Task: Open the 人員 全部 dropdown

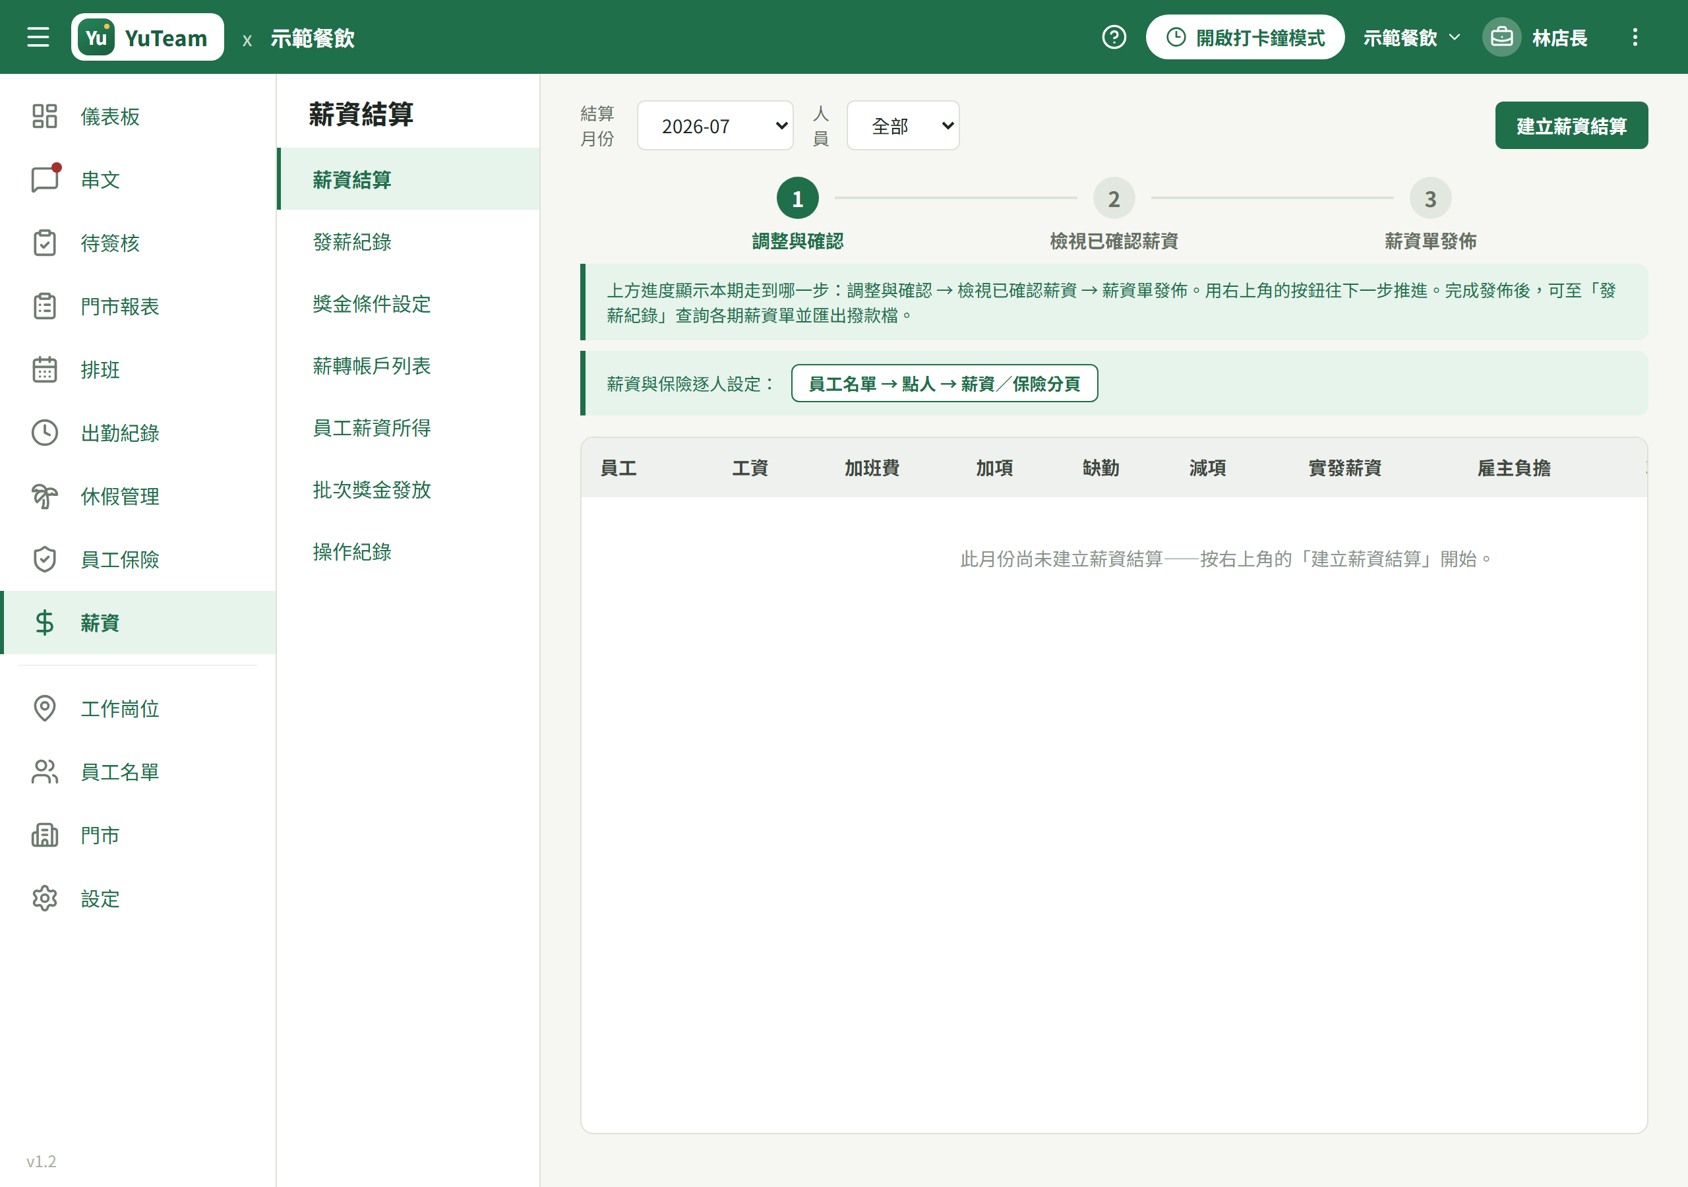Action: click(x=903, y=126)
